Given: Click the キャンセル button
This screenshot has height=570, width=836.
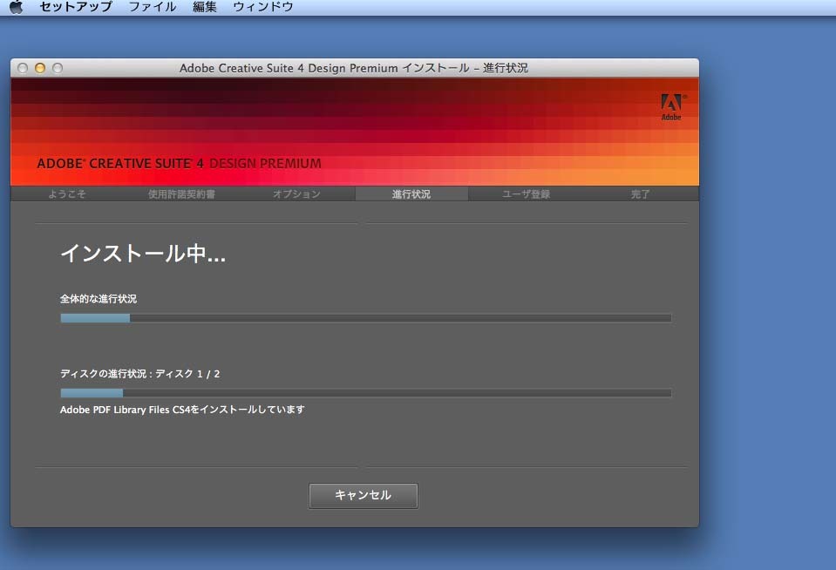Looking at the screenshot, I should (x=364, y=496).
